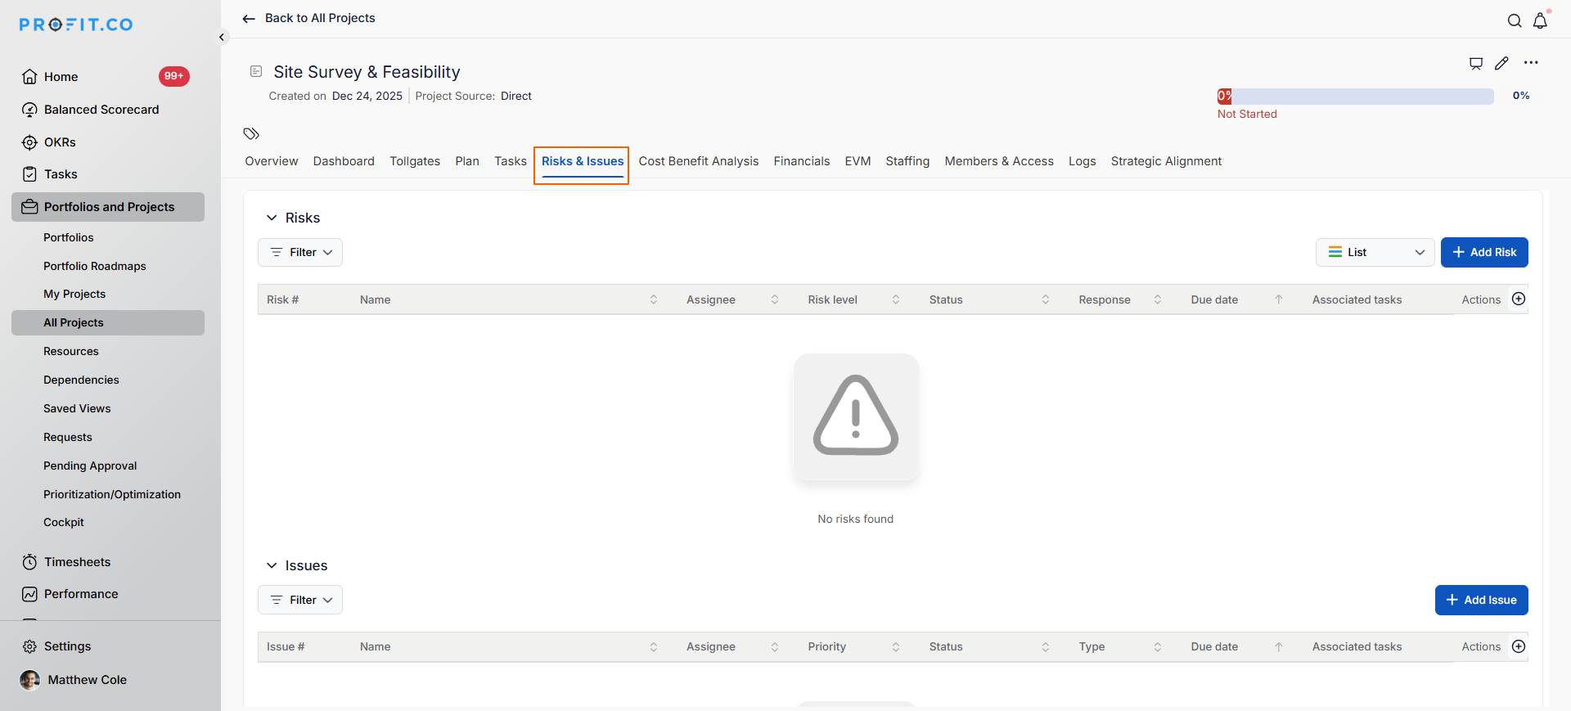Open Cockpit in the sidebar
Viewport: 1571px width, 711px height.
pyautogui.click(x=64, y=522)
